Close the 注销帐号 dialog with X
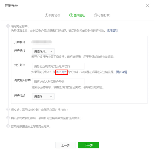Image resolution: width=155 pixels, height=152 pixels. [147, 6]
